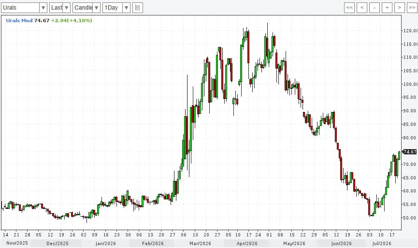Zoom in with the plus button
Screen dimensions: 418x248
[x=387, y=8]
